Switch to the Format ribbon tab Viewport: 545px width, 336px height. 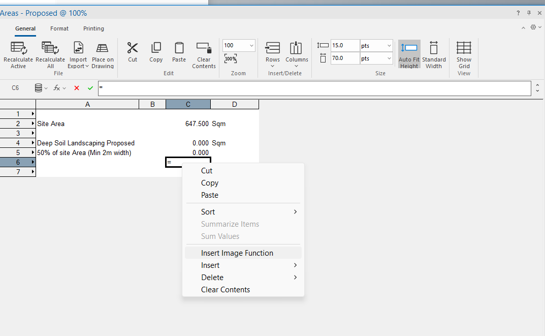point(59,28)
